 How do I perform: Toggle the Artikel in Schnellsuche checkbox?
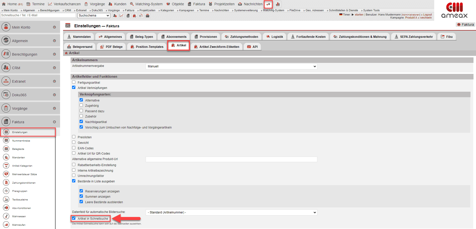74,218
